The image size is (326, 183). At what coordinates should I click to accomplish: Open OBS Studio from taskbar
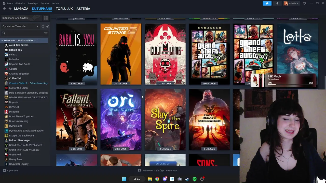pyautogui.click(x=202, y=179)
